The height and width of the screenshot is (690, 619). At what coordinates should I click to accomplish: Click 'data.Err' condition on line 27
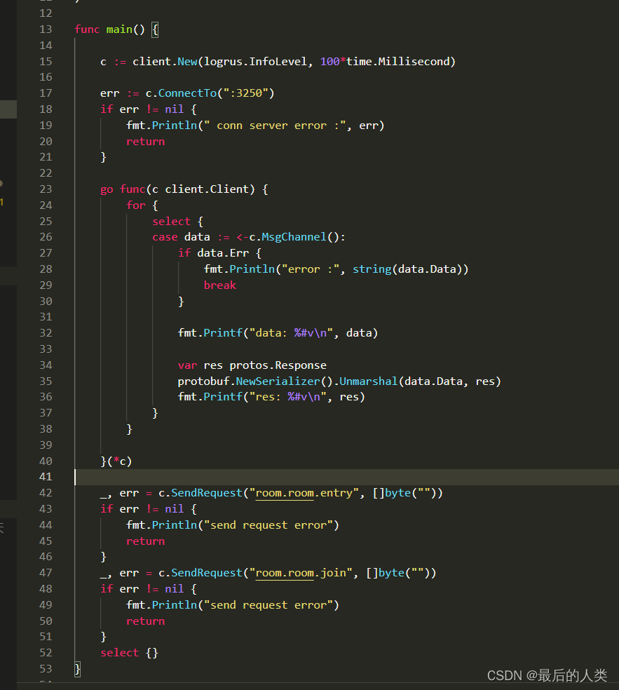click(x=223, y=253)
